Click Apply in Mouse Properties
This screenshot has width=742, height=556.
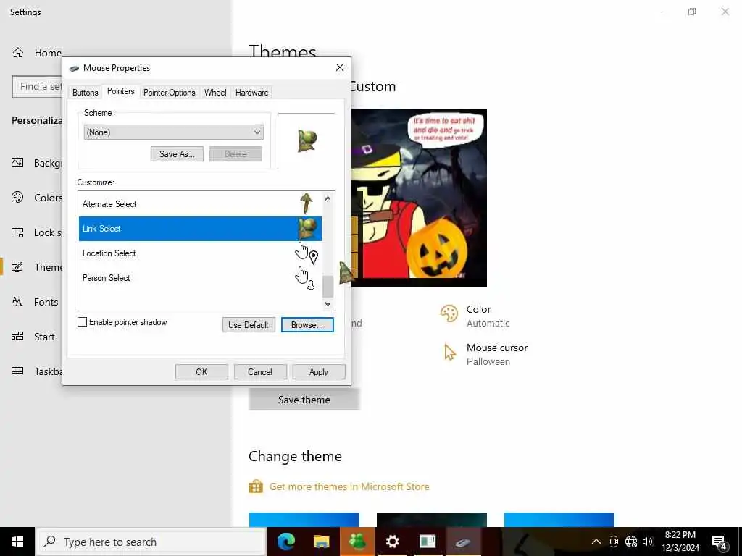(319, 372)
